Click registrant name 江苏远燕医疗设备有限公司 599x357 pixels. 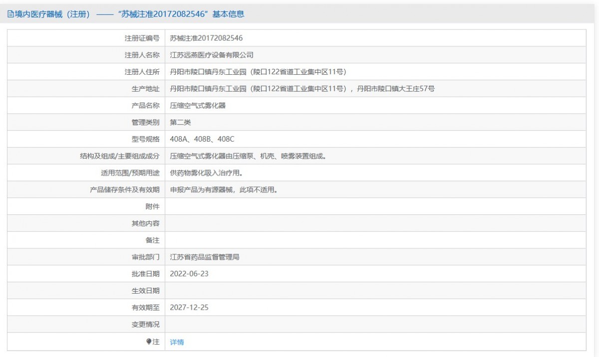212,55
